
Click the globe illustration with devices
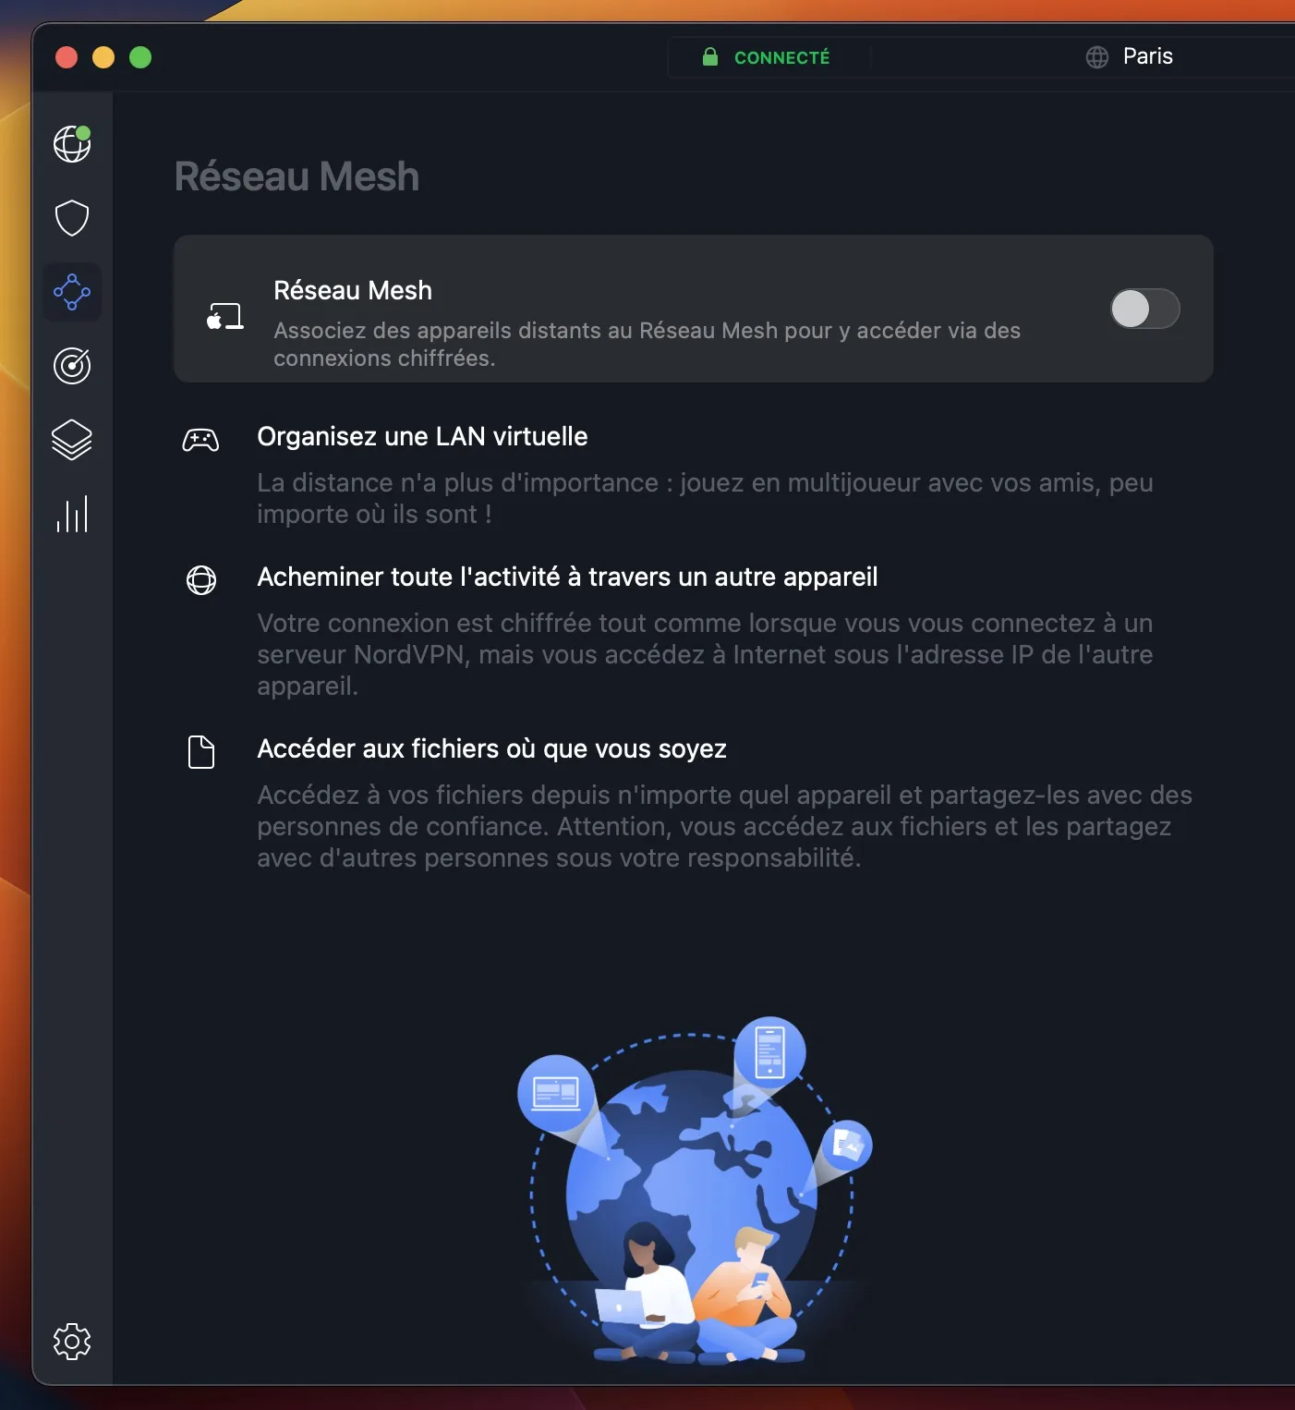(x=694, y=1191)
